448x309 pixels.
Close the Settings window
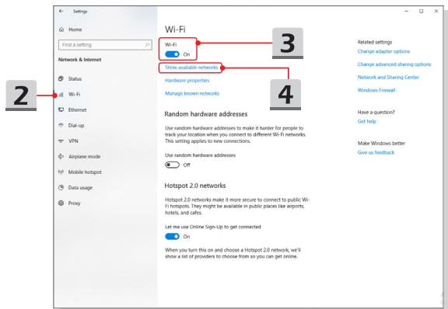436,11
